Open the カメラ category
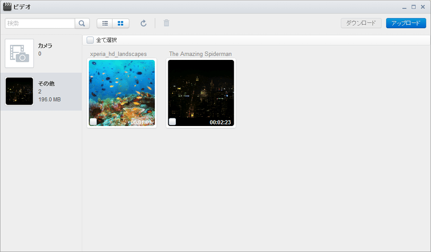 41,53
